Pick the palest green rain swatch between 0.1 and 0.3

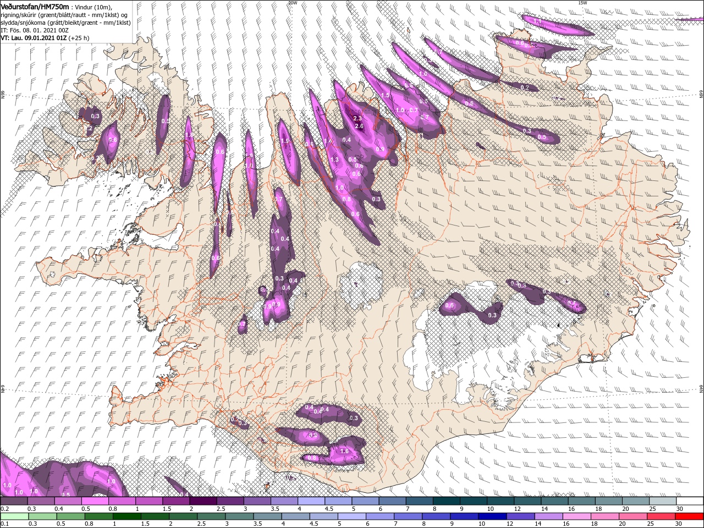[x=14, y=516]
